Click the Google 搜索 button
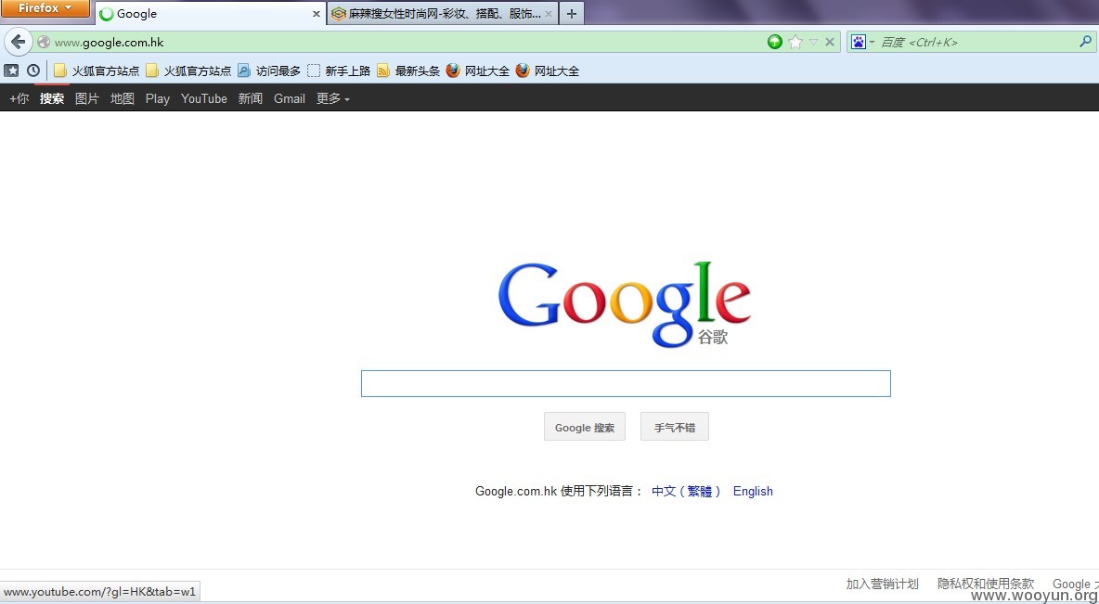This screenshot has height=604, width=1099. point(585,427)
